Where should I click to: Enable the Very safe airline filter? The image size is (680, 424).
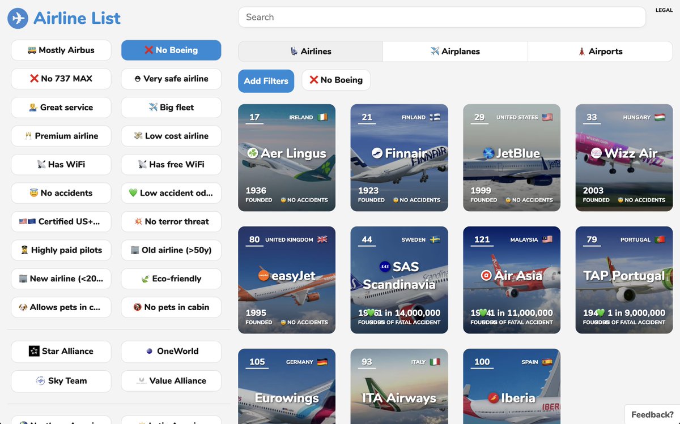[x=171, y=79]
